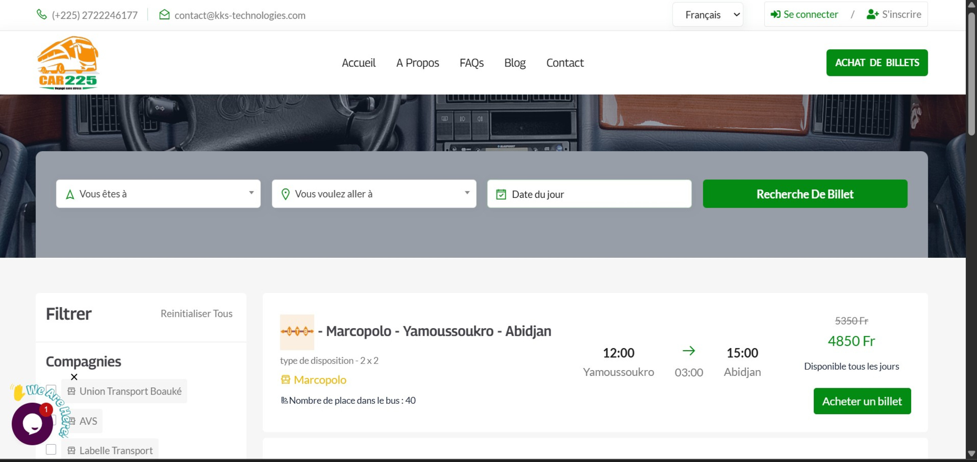Expand the 'Vous êtes à' departure dropdown

click(158, 194)
